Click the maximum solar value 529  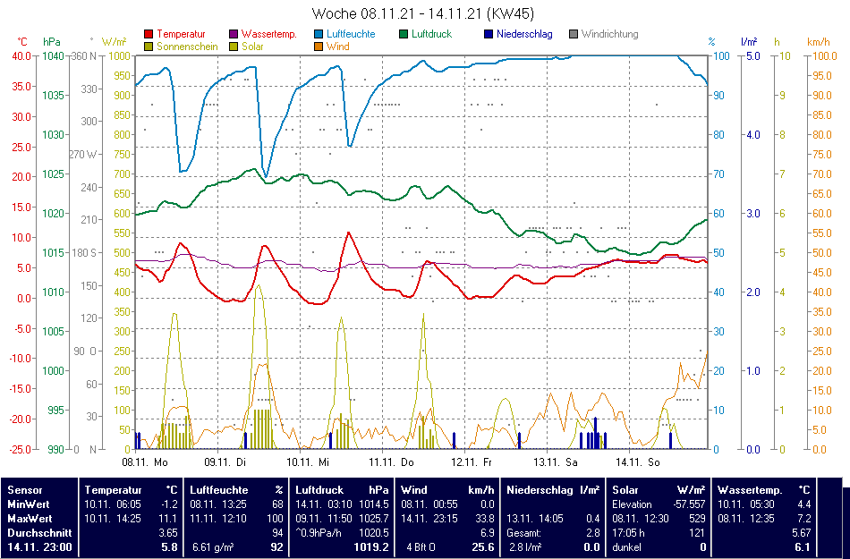(697, 519)
